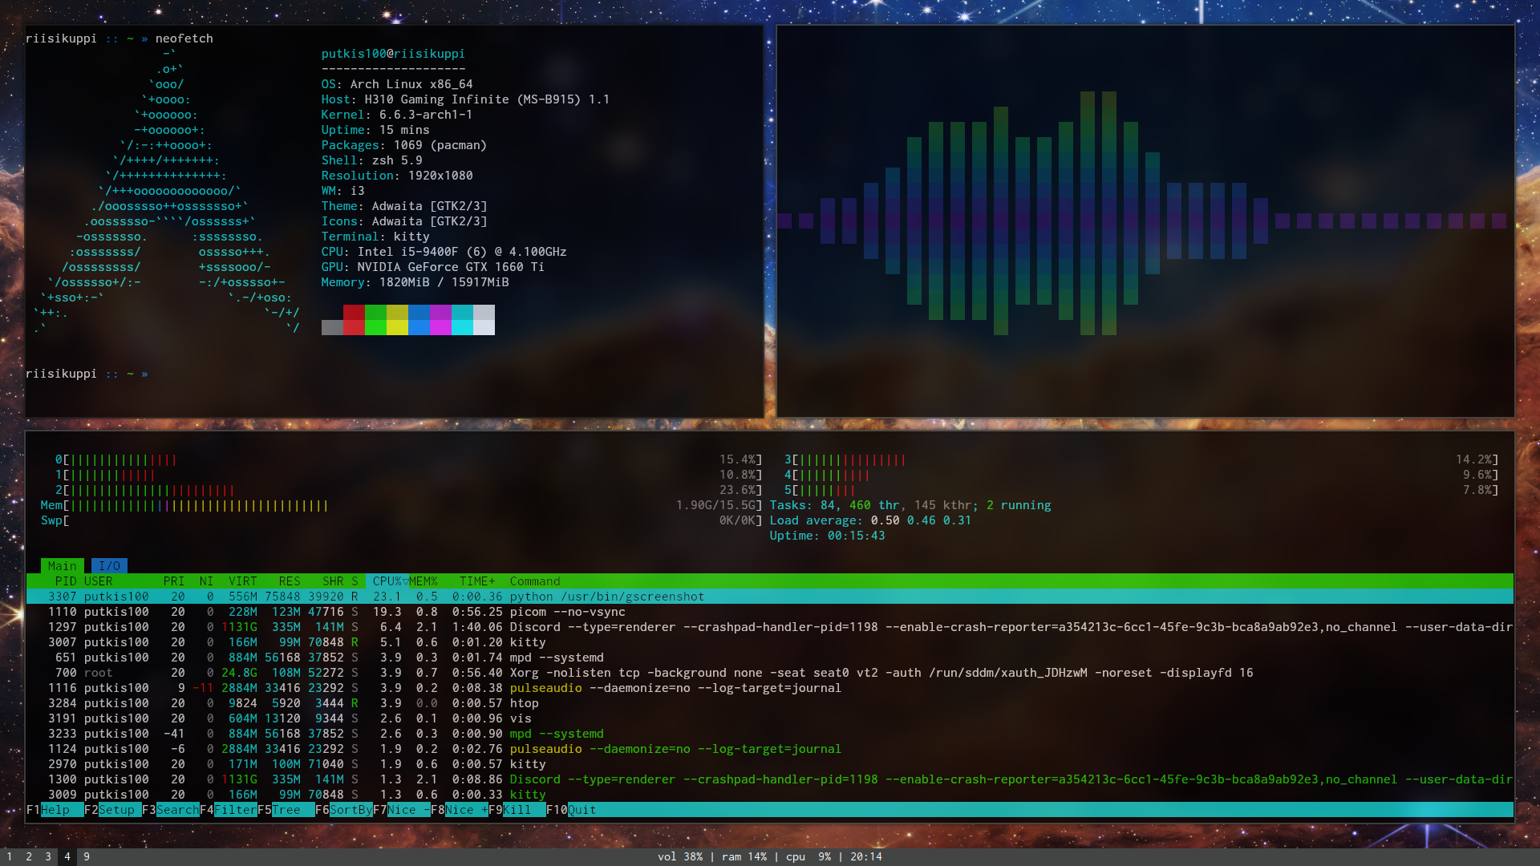Image resolution: width=1540 pixels, height=866 pixels.
Task: Click Quit in htop footer
Action: (x=571, y=810)
